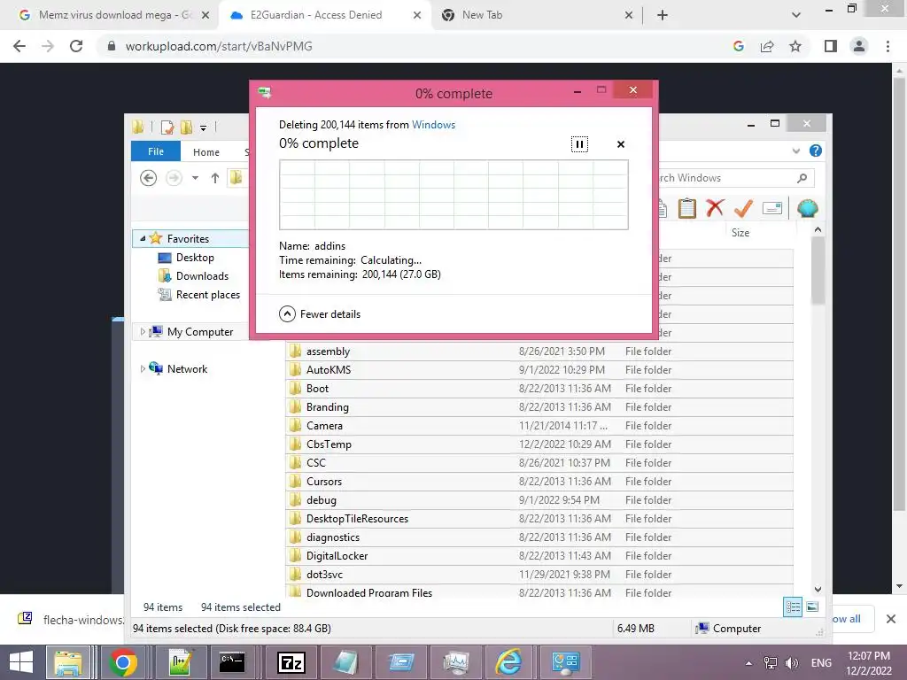
Task: Open Chrome tab search chevron
Action: [x=796, y=15]
